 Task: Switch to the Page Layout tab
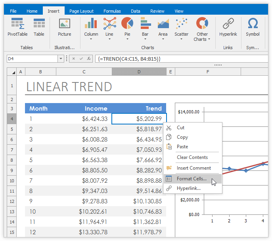click(x=81, y=11)
